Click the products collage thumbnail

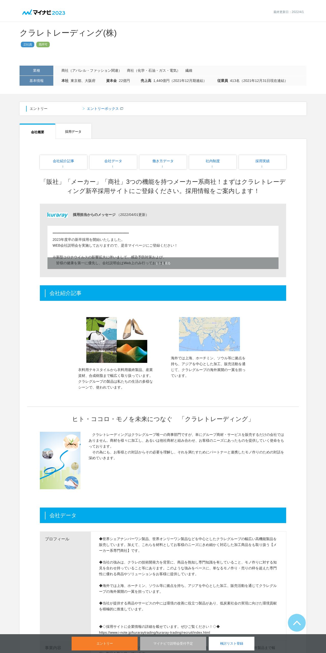pyautogui.click(x=117, y=340)
